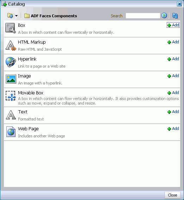The image size is (184, 200).
Task: Select the HTML Markup title
Action: pos(32,42)
